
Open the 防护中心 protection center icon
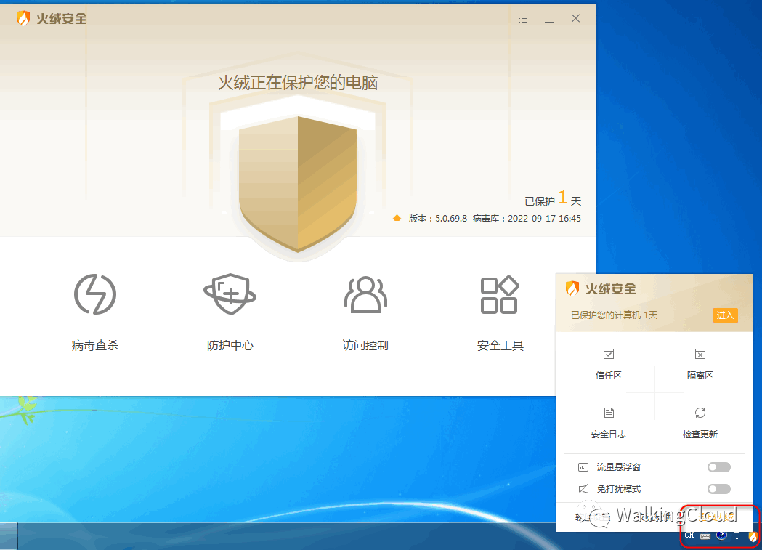(x=230, y=294)
